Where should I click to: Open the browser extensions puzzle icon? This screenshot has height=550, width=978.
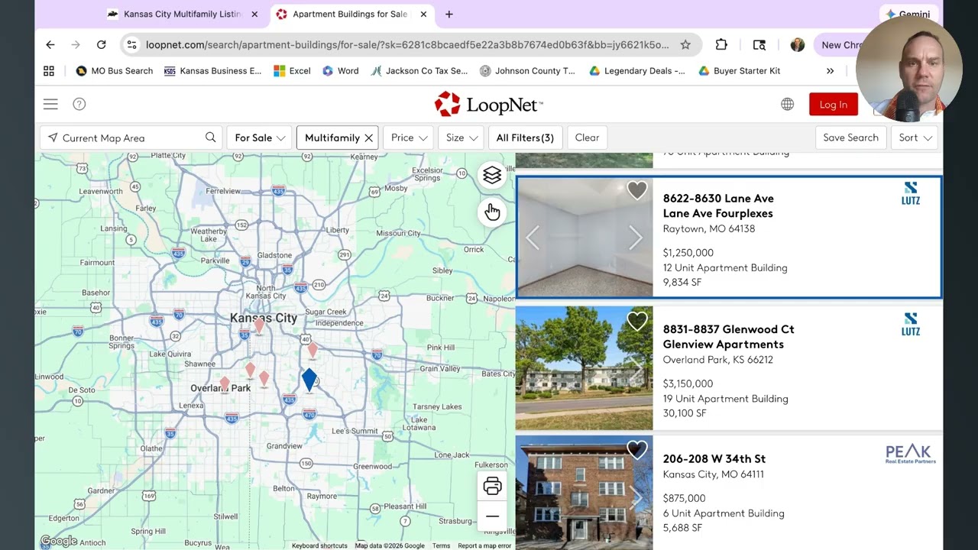[x=721, y=45]
